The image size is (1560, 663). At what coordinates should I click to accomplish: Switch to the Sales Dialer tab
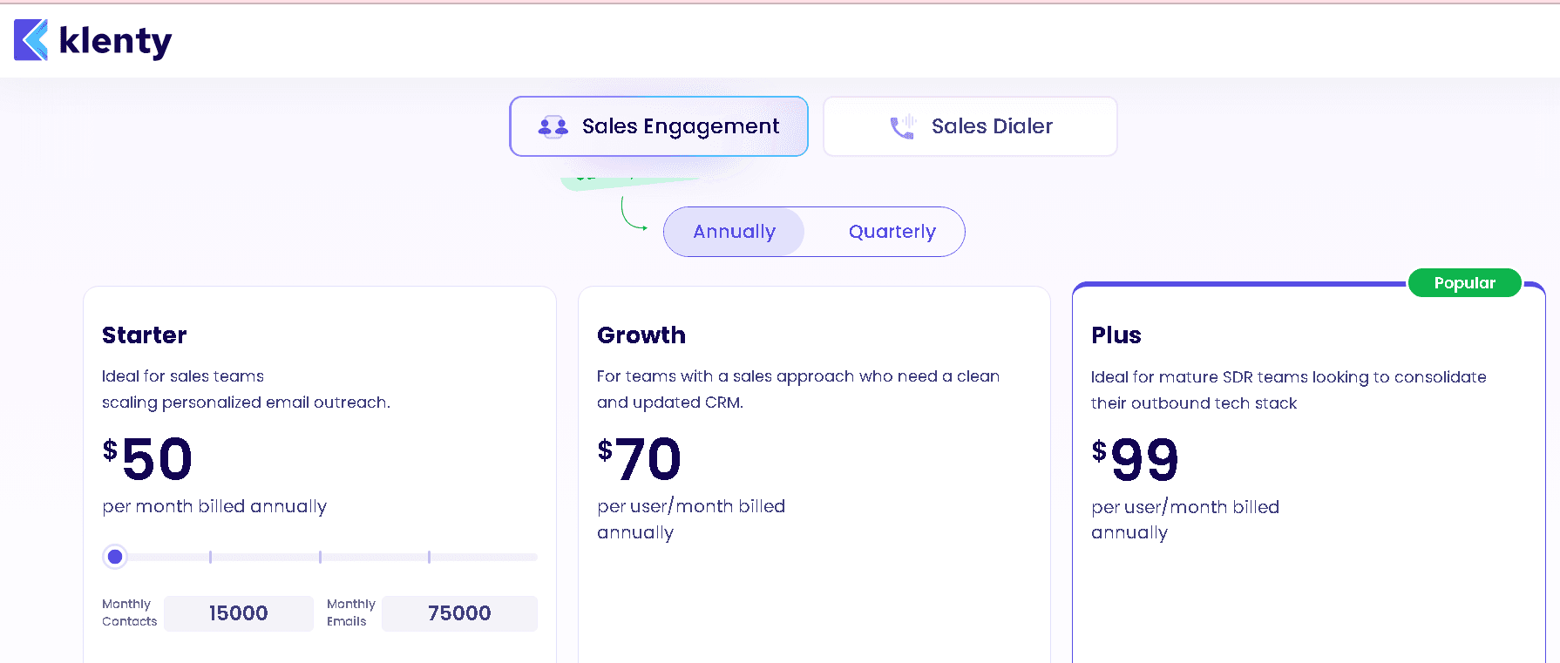[970, 126]
